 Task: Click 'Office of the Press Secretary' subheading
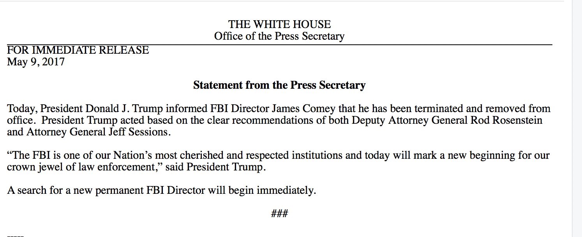(x=279, y=36)
